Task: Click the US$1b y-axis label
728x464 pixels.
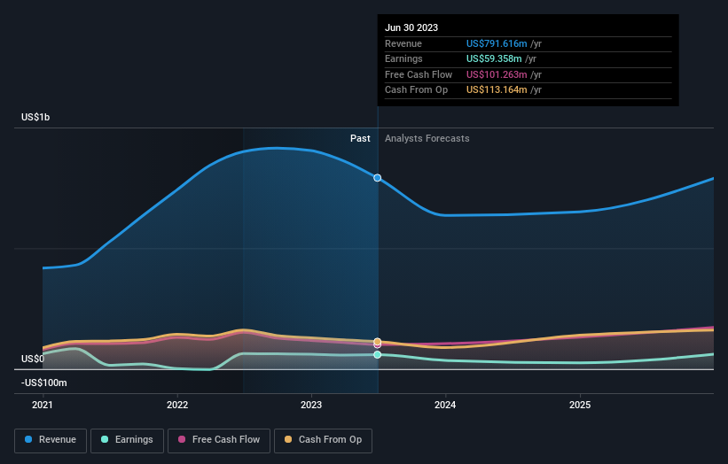Action: click(x=35, y=117)
